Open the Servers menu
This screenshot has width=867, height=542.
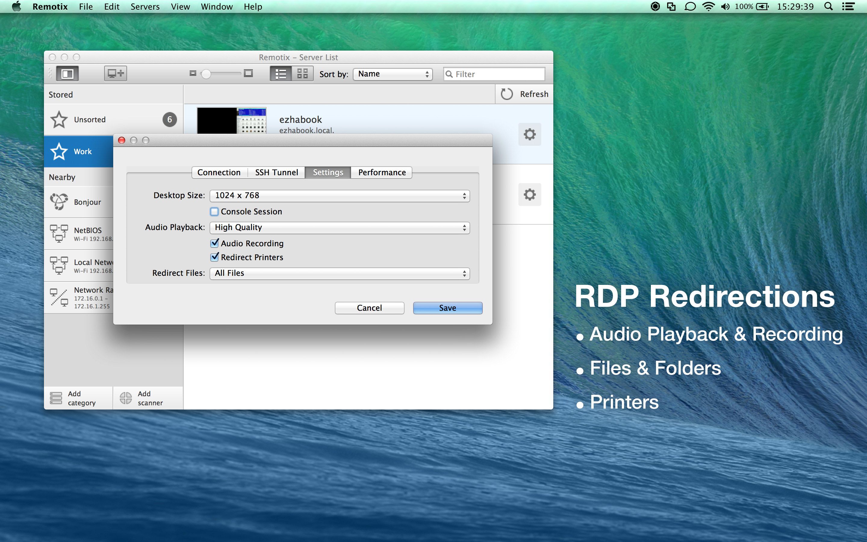tap(145, 6)
